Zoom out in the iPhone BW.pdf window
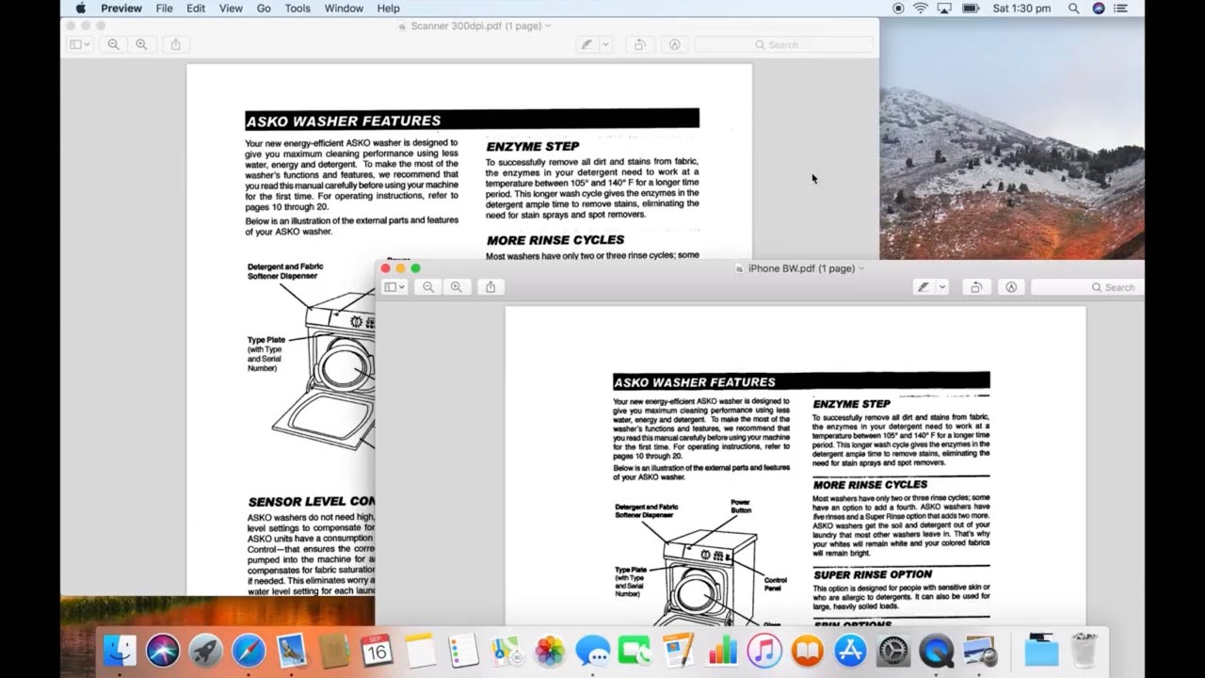This screenshot has height=678, width=1205. tap(428, 287)
